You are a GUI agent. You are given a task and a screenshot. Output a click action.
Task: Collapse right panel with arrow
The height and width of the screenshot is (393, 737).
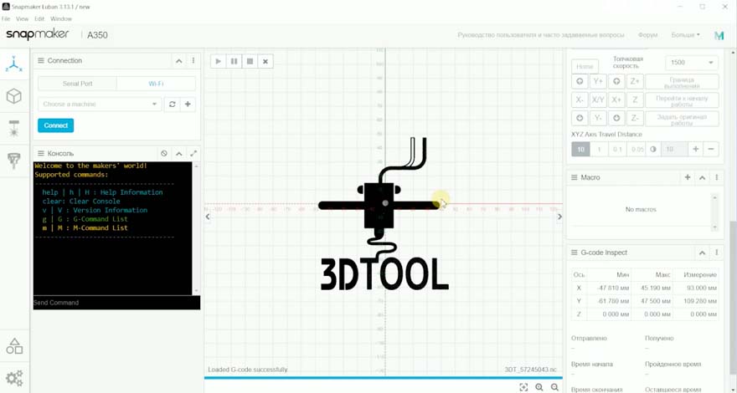(559, 217)
